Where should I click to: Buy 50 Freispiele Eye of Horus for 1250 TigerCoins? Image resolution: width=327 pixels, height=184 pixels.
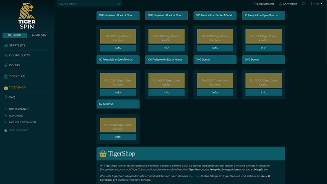pyautogui.click(x=118, y=80)
